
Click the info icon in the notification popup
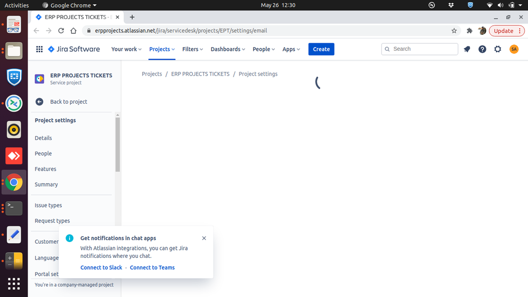[70, 238]
